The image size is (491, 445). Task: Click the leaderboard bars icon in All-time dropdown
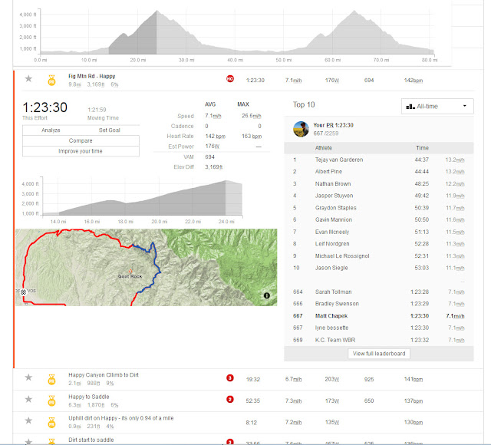coord(410,107)
